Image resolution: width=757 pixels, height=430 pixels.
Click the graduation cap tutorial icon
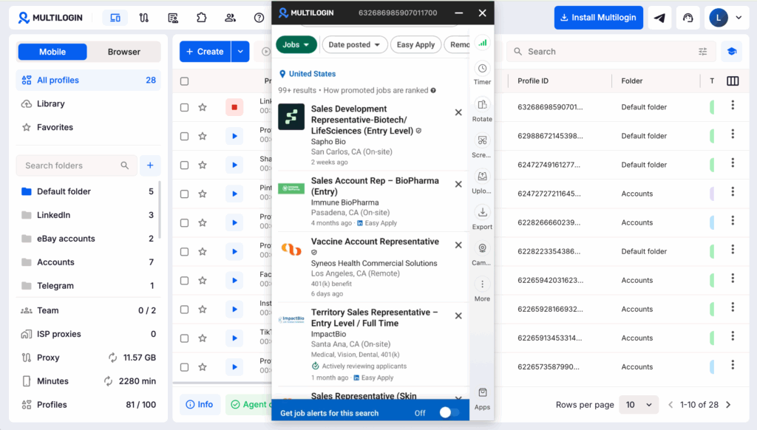(x=732, y=52)
